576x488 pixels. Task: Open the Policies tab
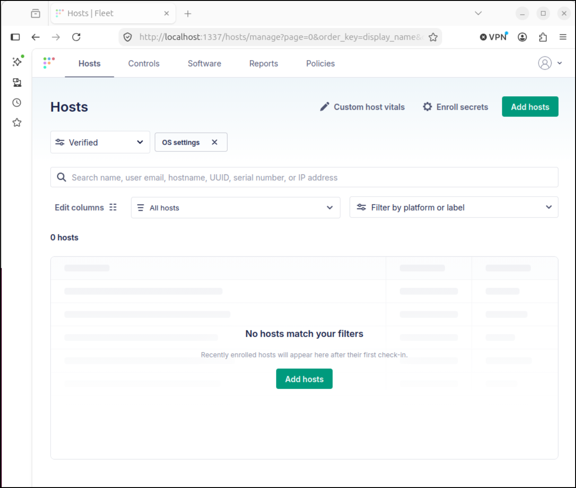[320, 64]
